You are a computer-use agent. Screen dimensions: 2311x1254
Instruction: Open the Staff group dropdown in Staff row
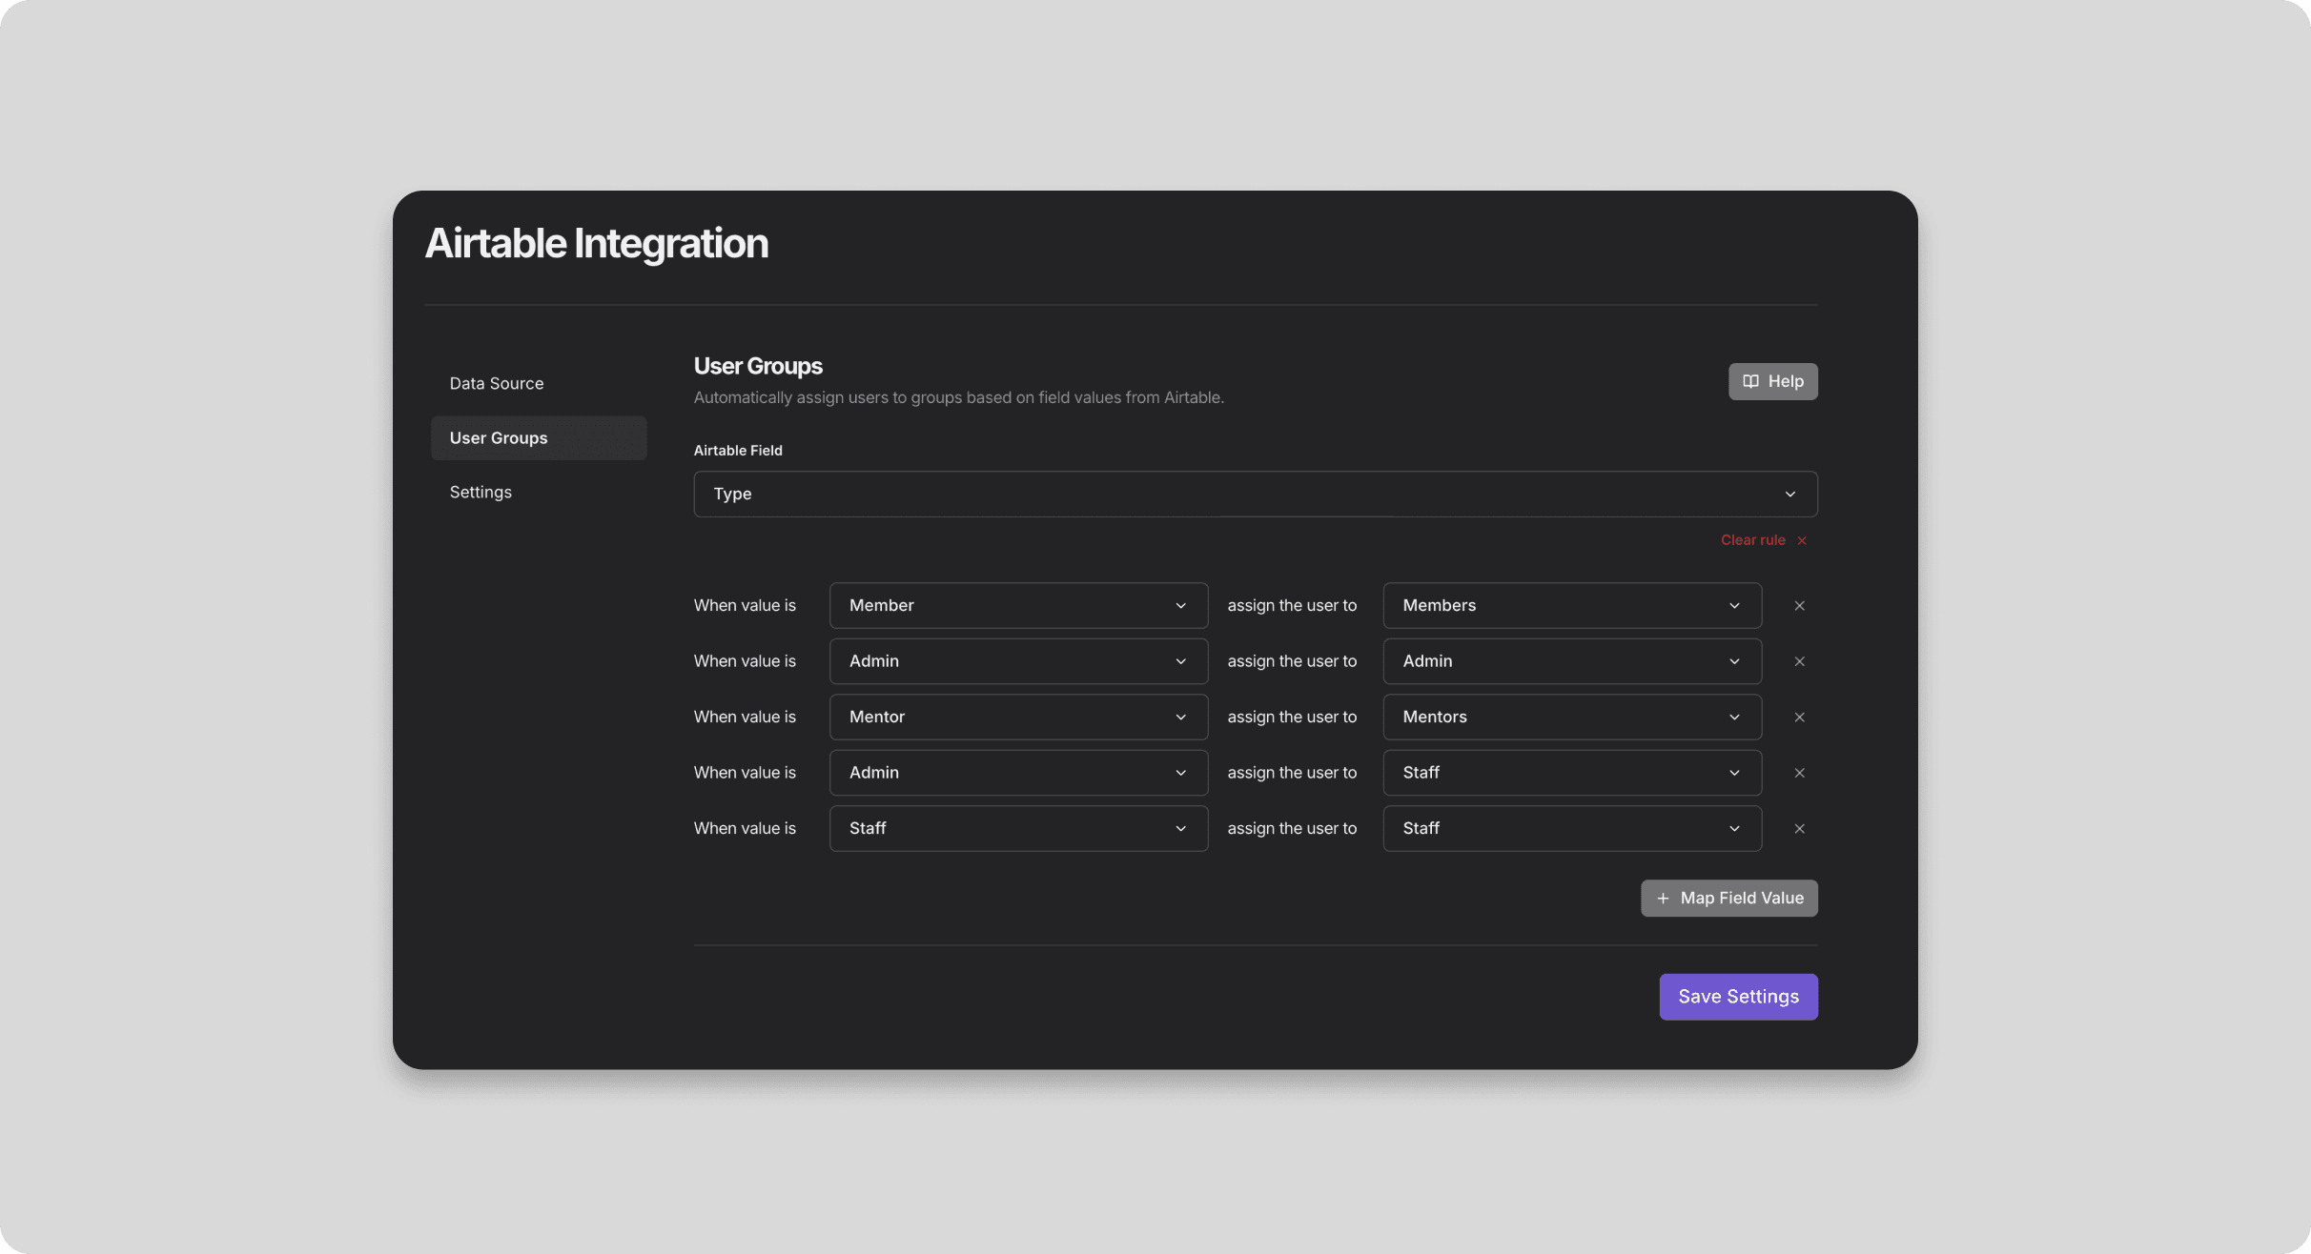1571,829
